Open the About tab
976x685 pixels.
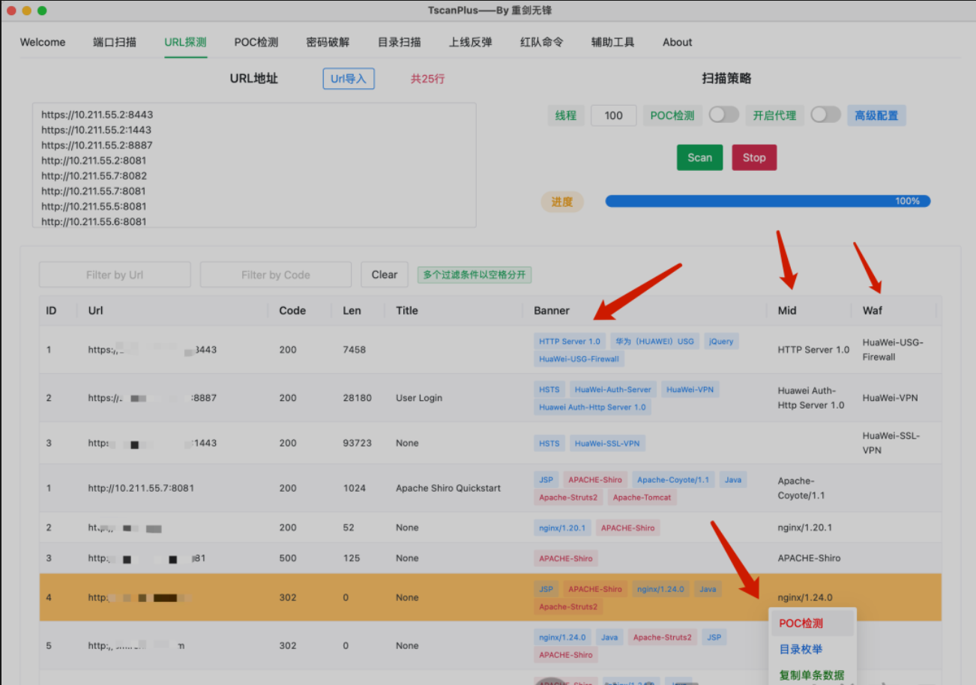pyautogui.click(x=678, y=42)
